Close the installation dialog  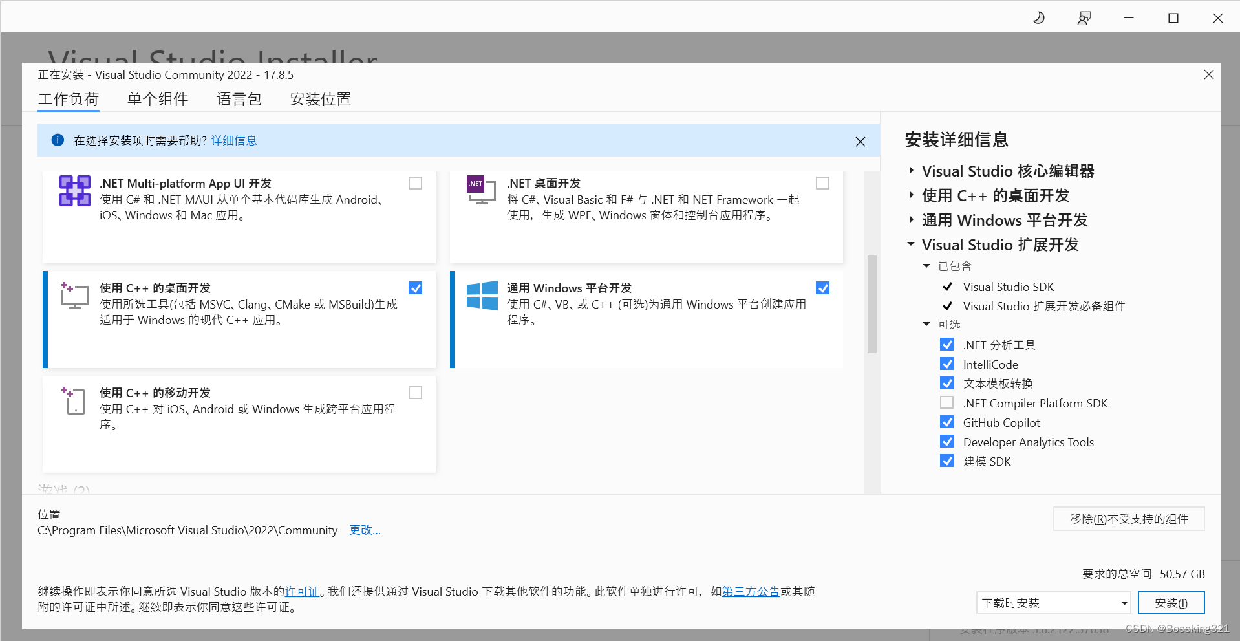[x=1209, y=74]
